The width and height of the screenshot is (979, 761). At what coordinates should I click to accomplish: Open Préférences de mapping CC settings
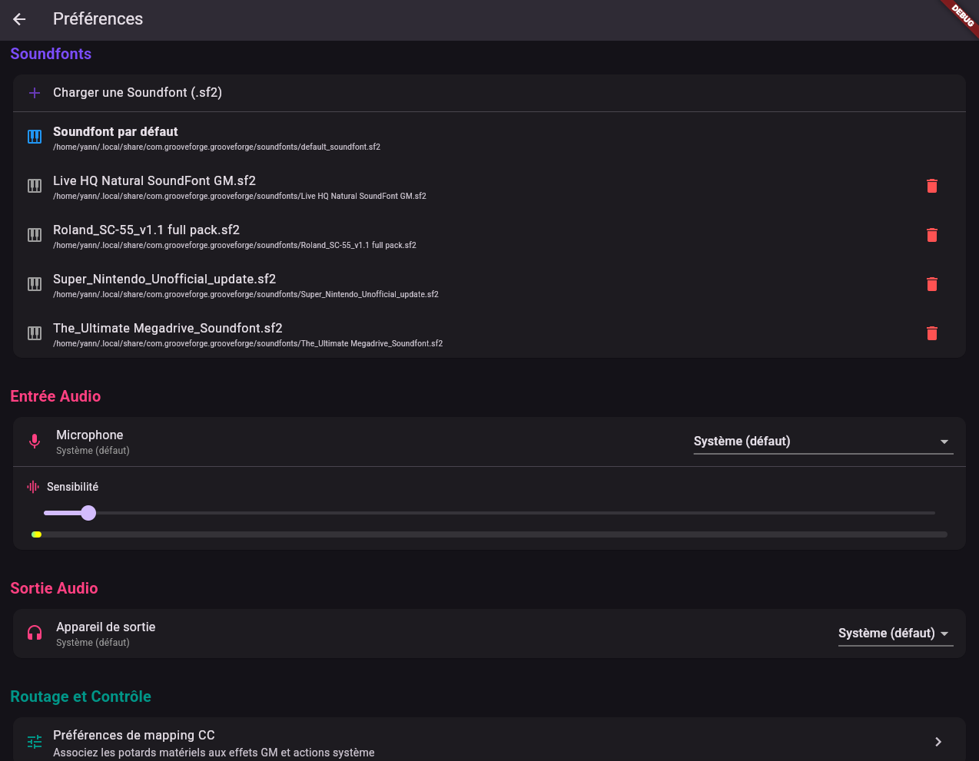click(x=134, y=735)
